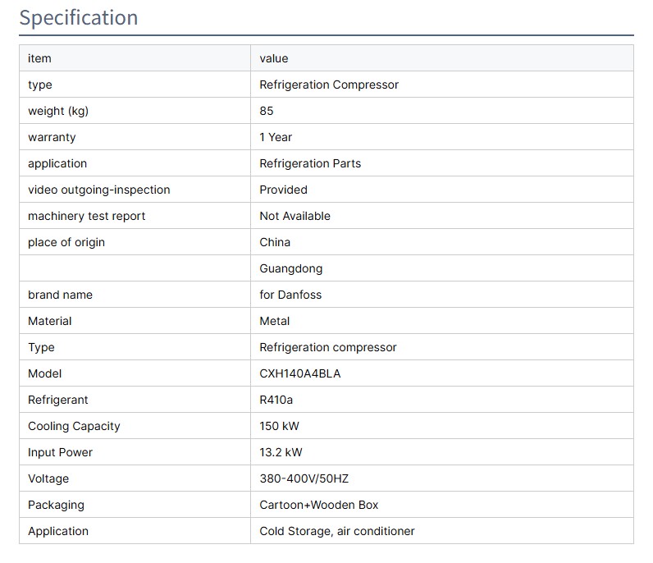Click the 'R410a' refrigerant value
The height and width of the screenshot is (563, 653).
point(276,400)
